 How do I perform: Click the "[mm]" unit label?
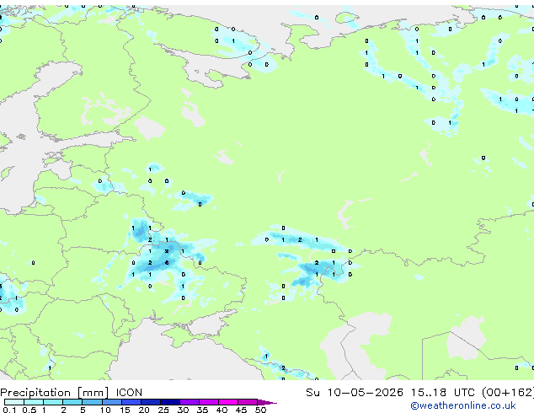tap(93, 393)
